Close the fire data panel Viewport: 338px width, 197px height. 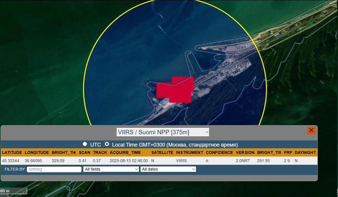[x=311, y=130]
